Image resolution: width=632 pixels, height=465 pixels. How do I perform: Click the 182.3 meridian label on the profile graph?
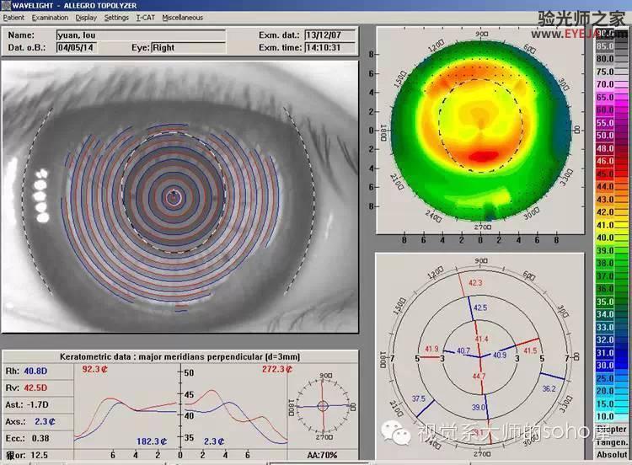[x=152, y=441]
